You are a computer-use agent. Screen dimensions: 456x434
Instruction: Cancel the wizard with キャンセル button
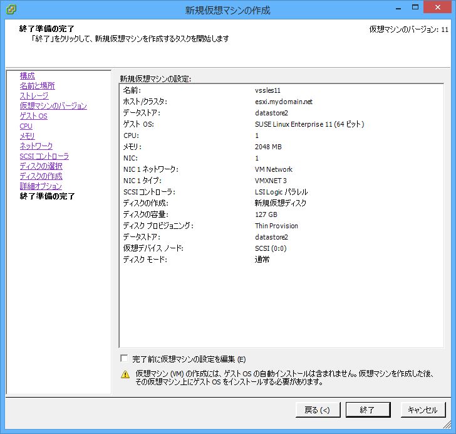pos(423,410)
